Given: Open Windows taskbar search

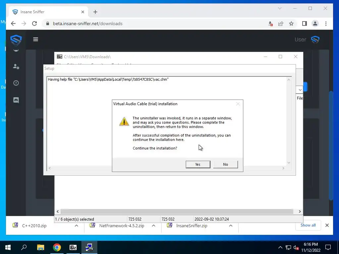Looking at the screenshot, I should point(24,247).
